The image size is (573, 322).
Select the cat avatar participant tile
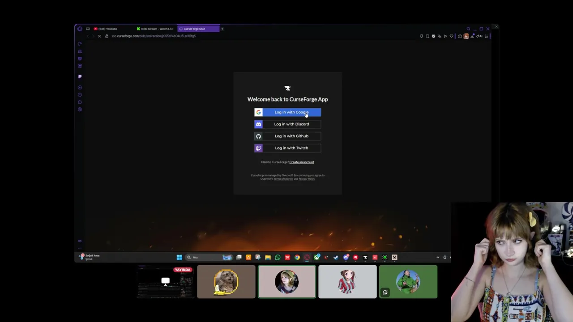click(x=226, y=282)
